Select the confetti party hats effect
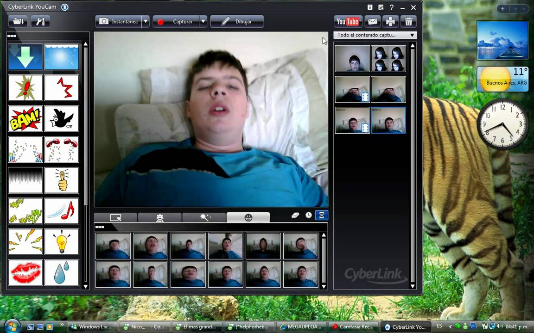Viewport: 534px width, 333px height. [x=25, y=149]
